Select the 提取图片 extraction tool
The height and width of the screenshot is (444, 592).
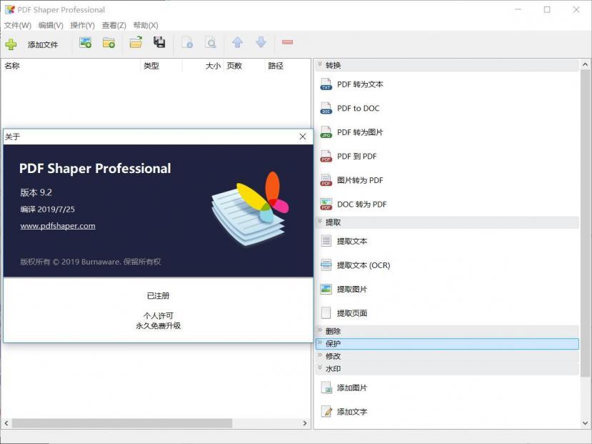coord(353,289)
